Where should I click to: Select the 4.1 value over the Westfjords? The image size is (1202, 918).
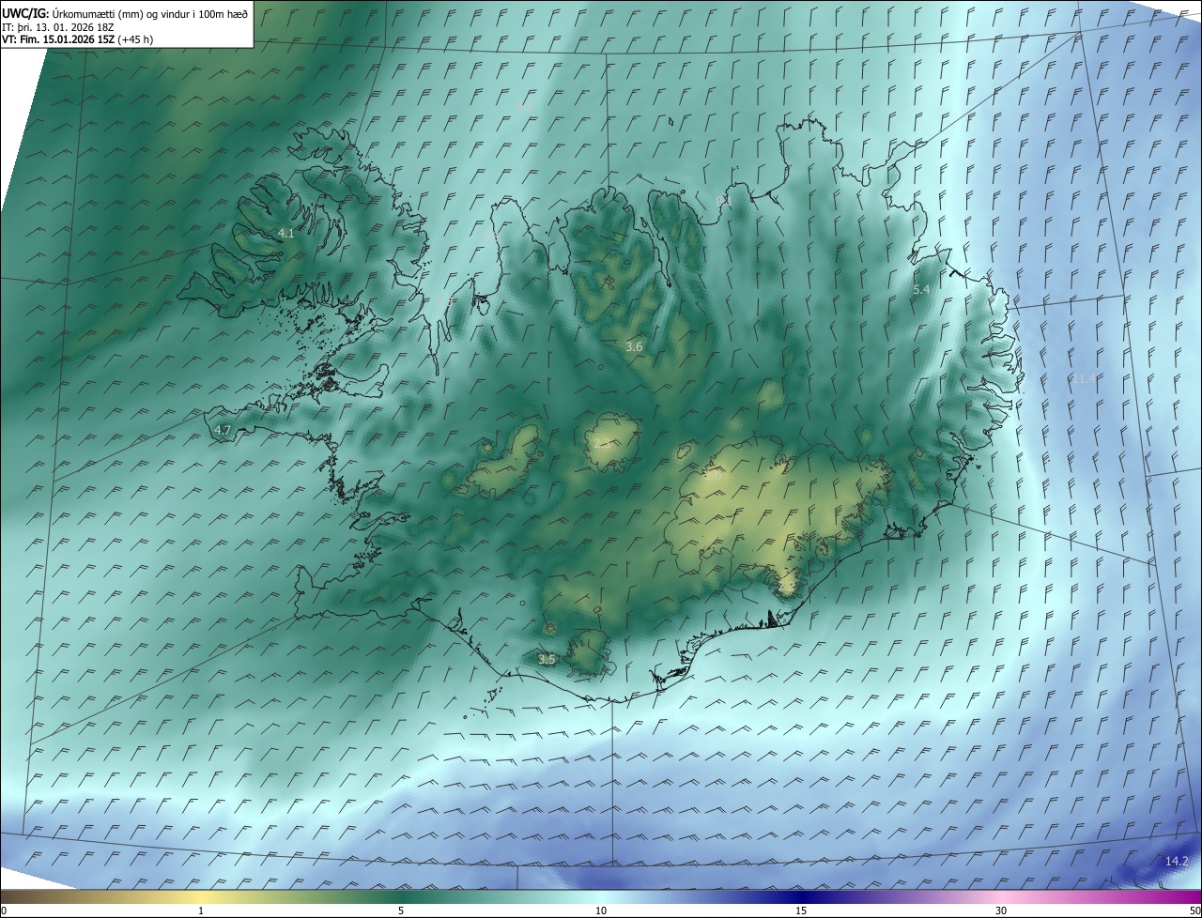pyautogui.click(x=286, y=233)
